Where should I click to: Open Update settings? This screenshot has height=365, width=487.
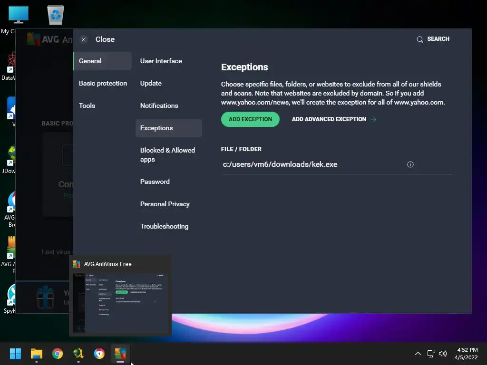click(x=151, y=84)
